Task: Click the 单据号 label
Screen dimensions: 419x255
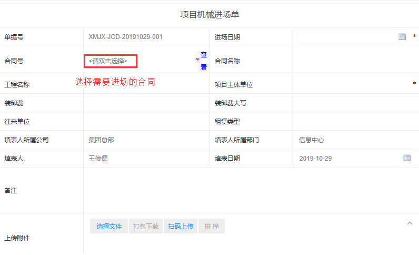Action: coord(14,37)
